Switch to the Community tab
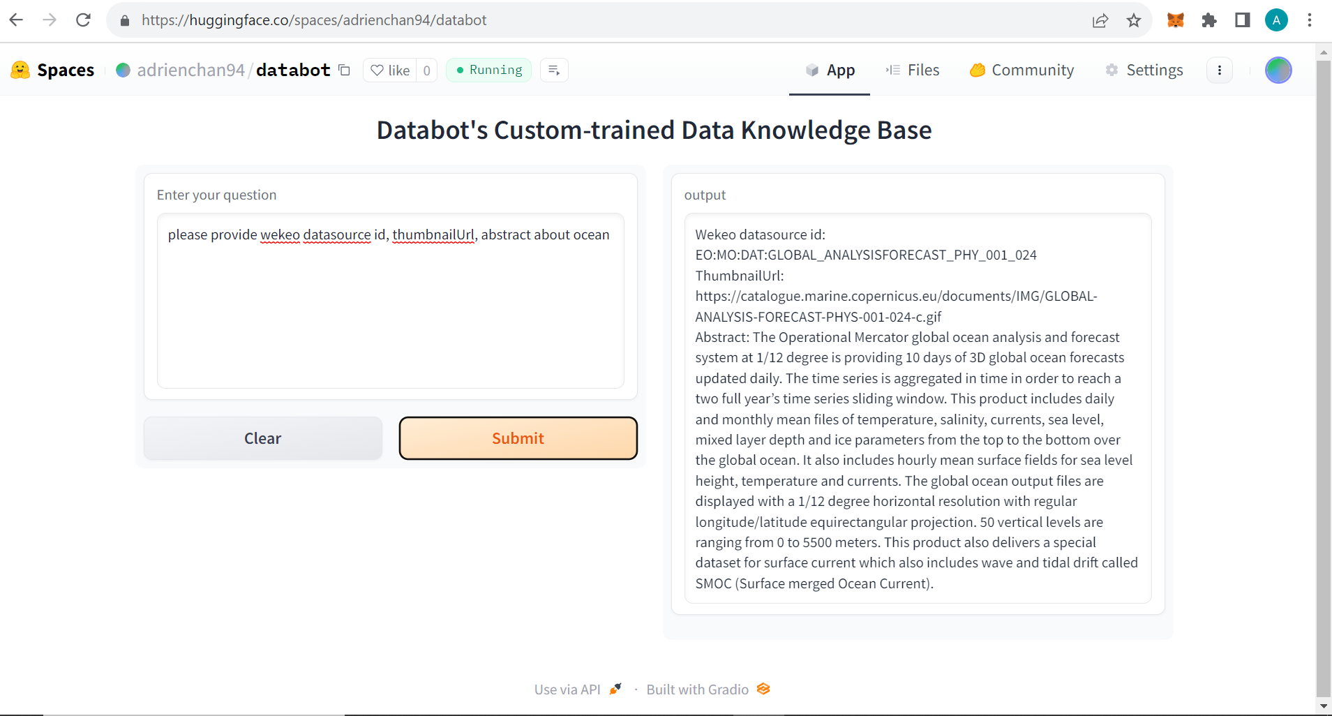 click(1022, 70)
